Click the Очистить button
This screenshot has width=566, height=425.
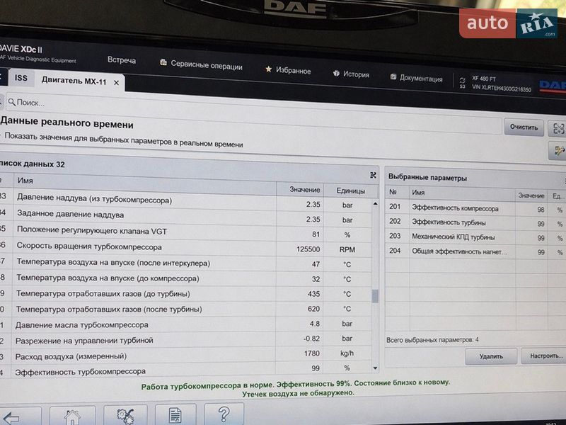[x=524, y=127]
